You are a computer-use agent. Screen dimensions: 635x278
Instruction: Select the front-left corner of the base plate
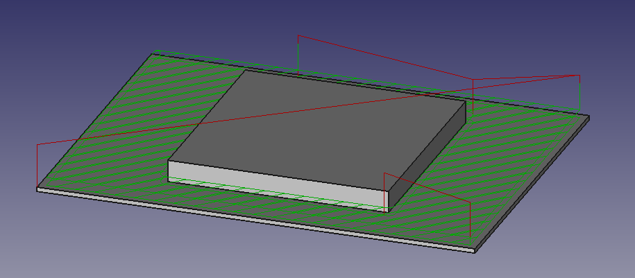coord(37,189)
